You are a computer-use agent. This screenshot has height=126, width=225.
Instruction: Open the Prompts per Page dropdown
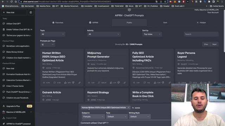coord(47,44)
